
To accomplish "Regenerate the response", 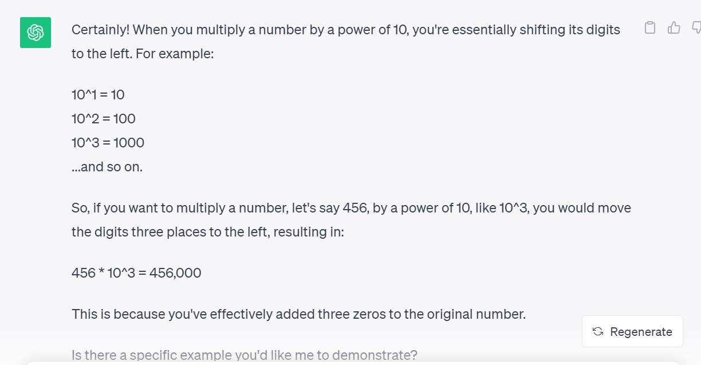I will click(632, 331).
